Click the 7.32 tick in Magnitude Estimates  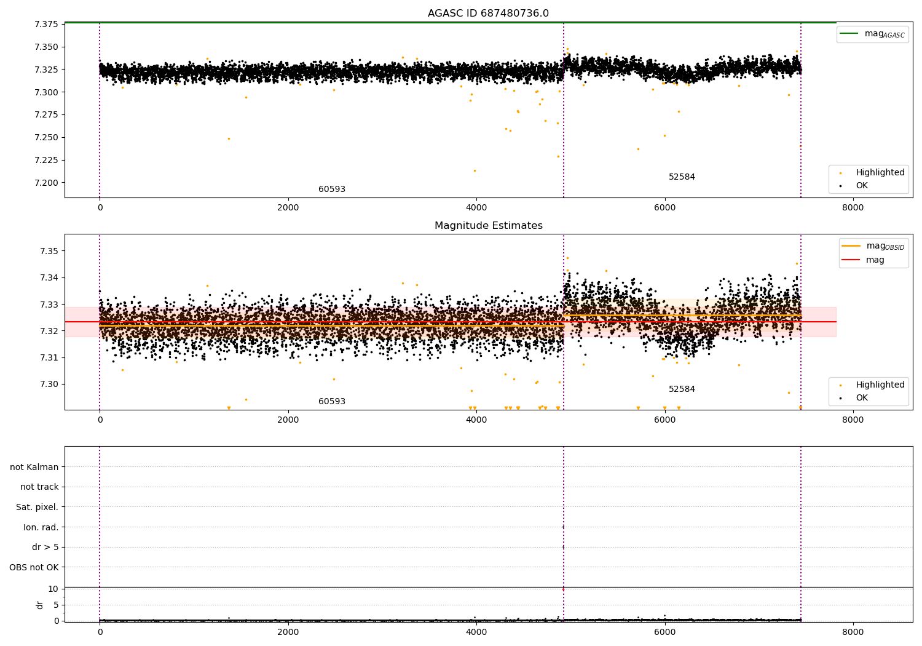tap(49, 331)
